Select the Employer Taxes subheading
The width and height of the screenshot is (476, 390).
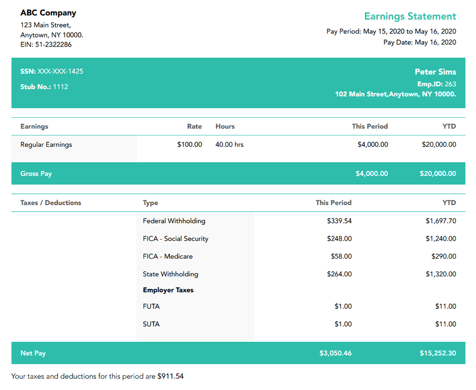click(168, 290)
